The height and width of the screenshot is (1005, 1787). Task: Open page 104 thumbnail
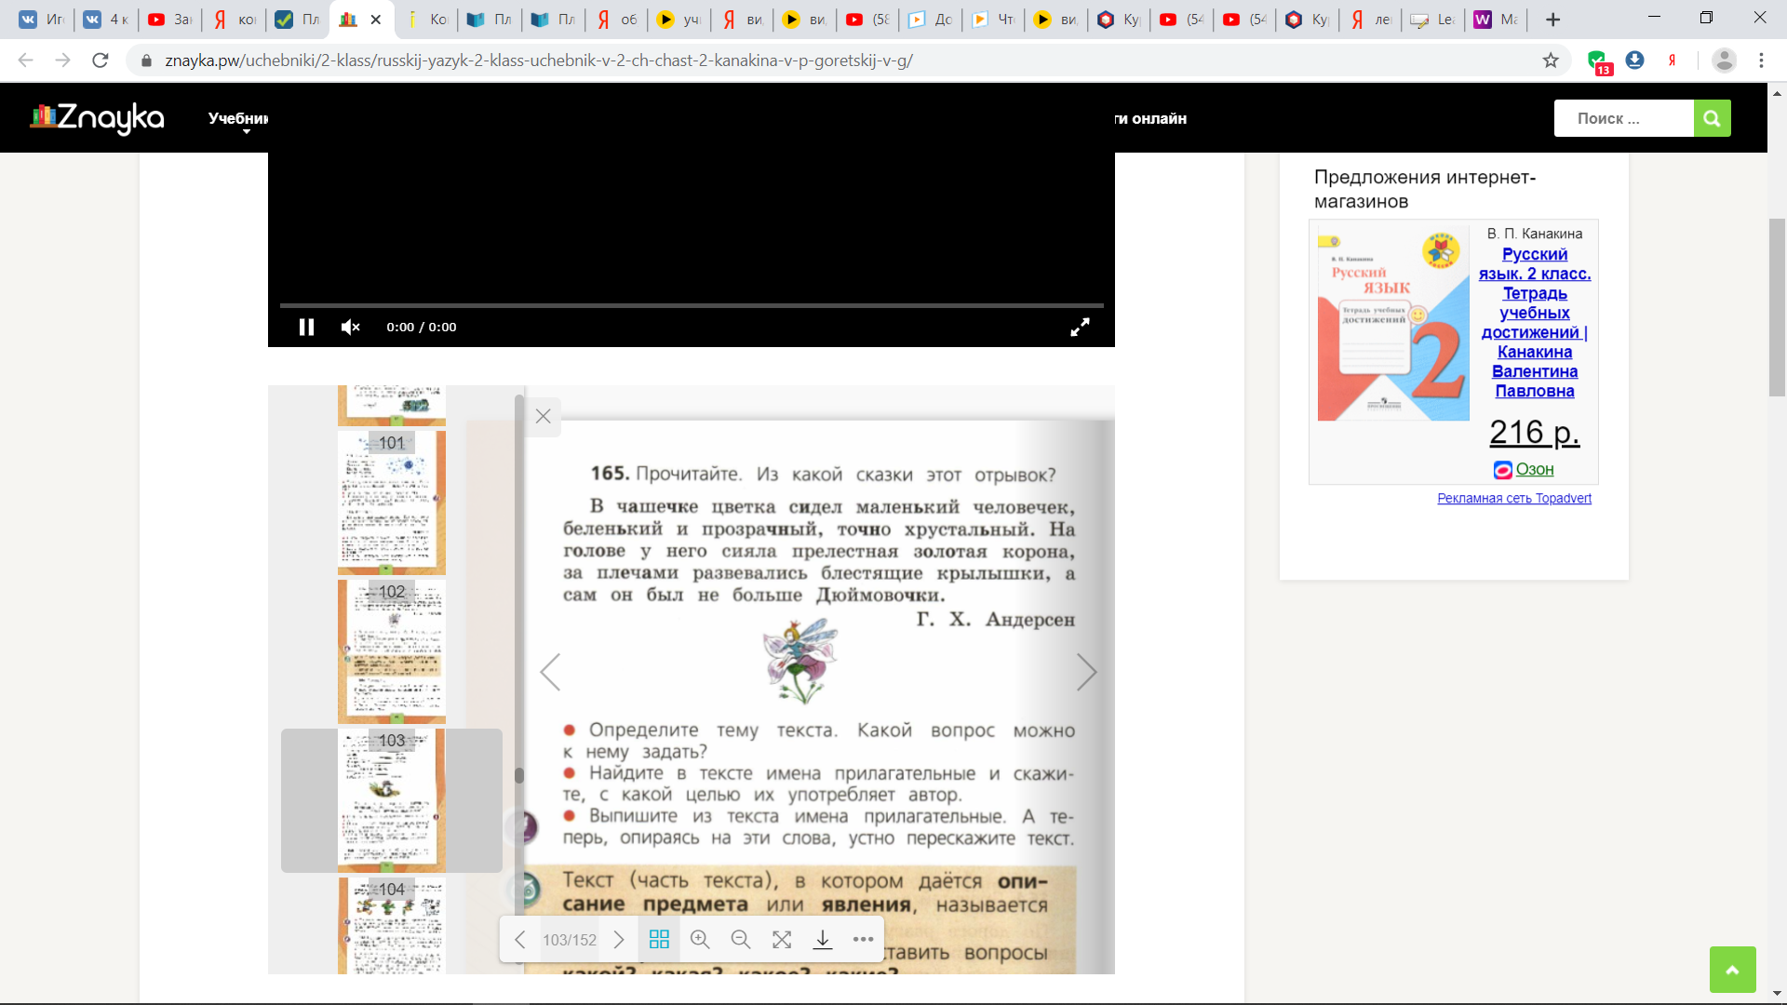392,926
